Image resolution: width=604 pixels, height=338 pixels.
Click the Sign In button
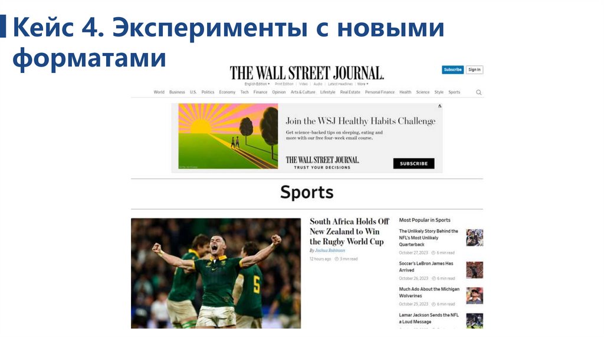click(x=474, y=69)
